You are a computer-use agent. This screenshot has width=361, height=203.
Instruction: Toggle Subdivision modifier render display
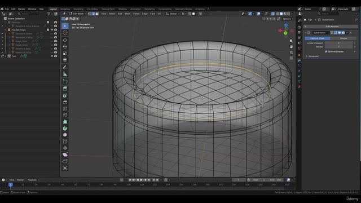344,33
